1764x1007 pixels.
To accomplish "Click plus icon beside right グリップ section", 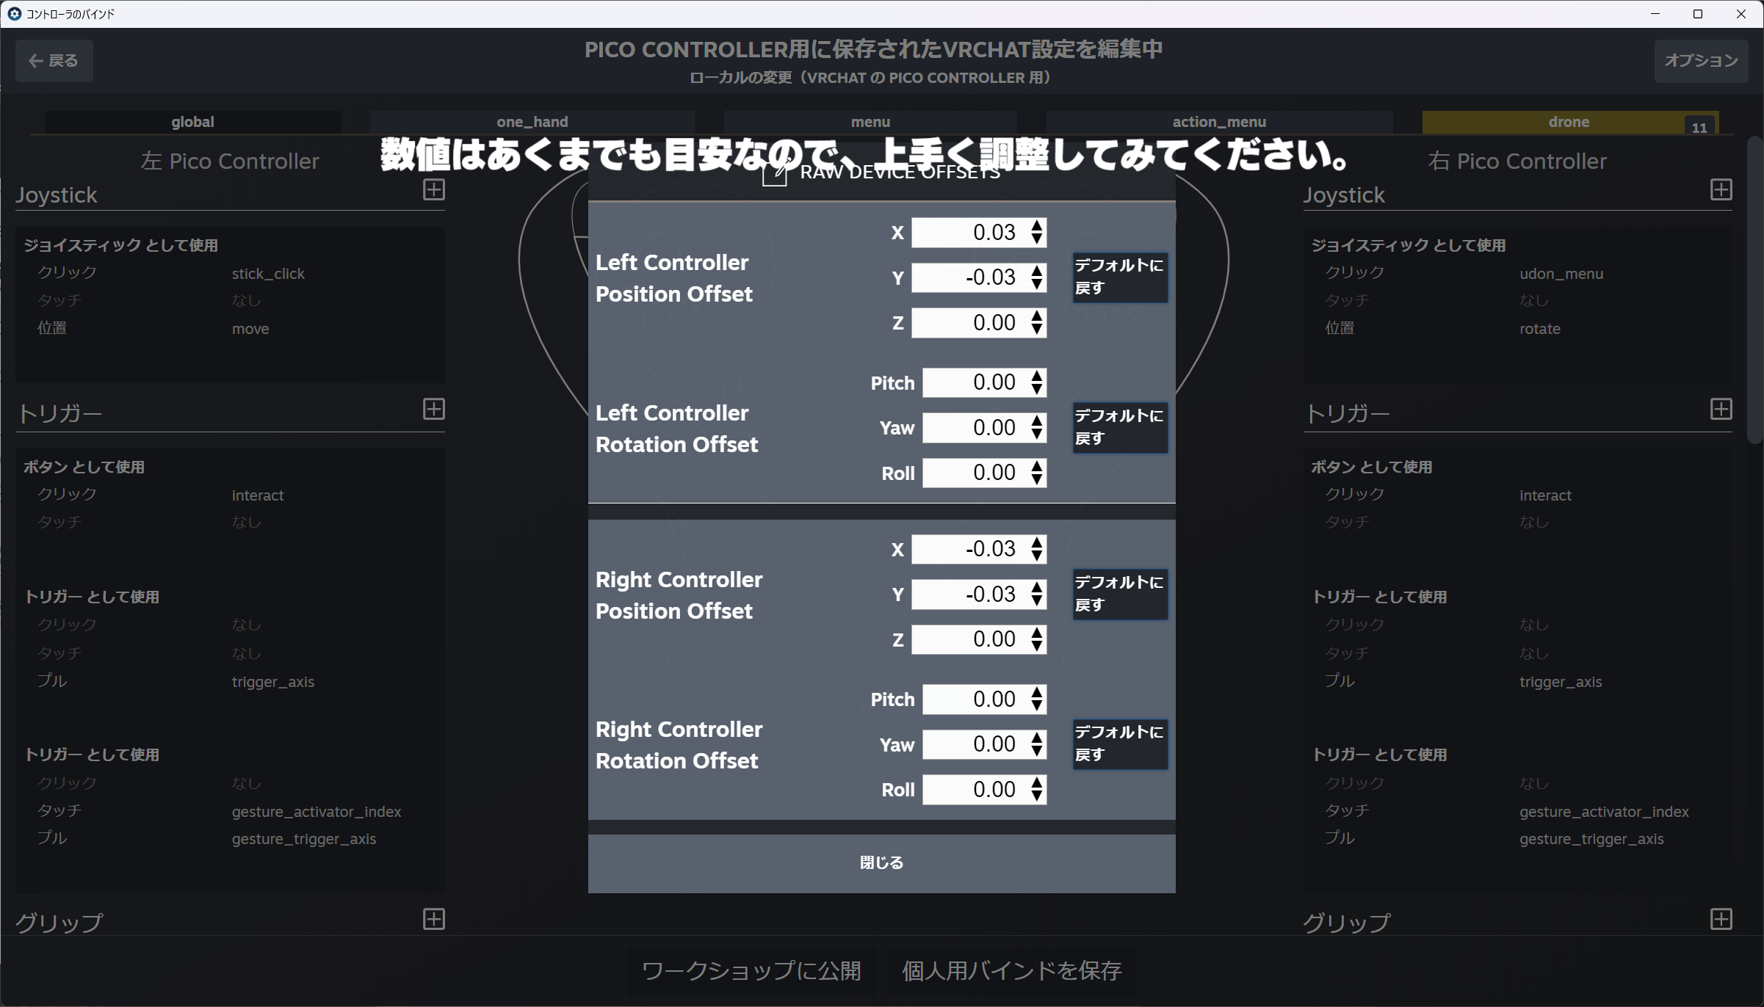I will [1721, 919].
